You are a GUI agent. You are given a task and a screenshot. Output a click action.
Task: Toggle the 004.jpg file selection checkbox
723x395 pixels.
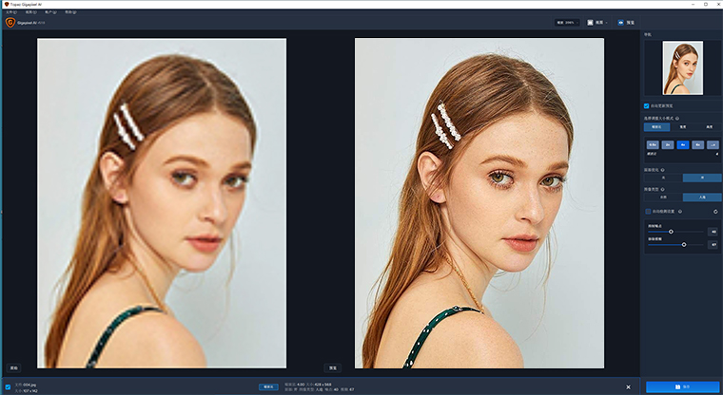[x=8, y=386]
